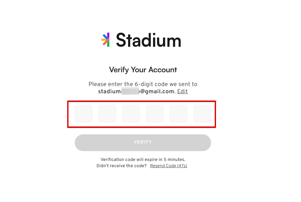Click the "Please enter the 6-digit code" text
The height and width of the screenshot is (202, 301).
[143, 84]
